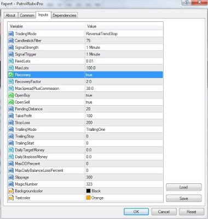Open the TrailingMode TrailingOne value list
The image size is (208, 219).
pos(124,130)
